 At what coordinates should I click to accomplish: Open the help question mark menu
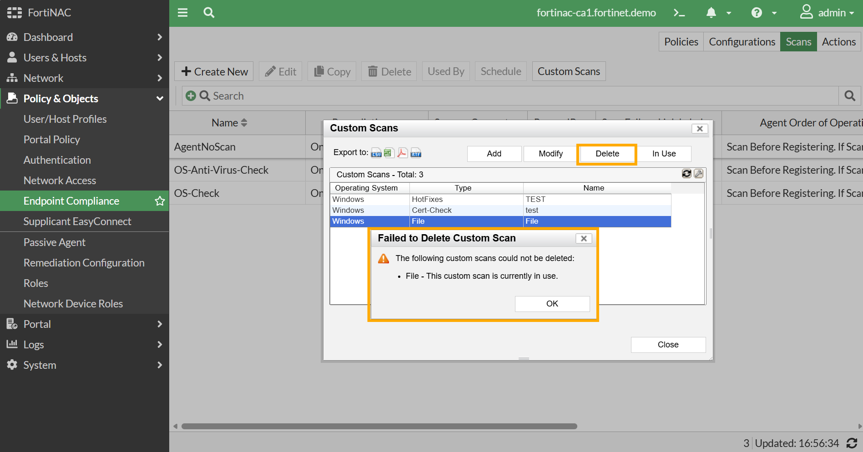pyautogui.click(x=757, y=13)
